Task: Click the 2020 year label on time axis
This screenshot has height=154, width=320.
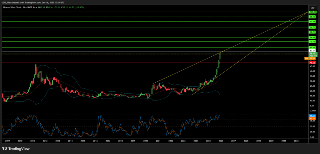Action: (146, 141)
